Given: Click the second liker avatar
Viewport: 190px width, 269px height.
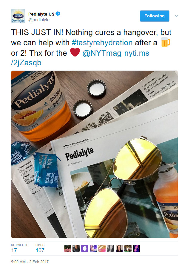Looking at the screenshot, I should tap(76, 248).
